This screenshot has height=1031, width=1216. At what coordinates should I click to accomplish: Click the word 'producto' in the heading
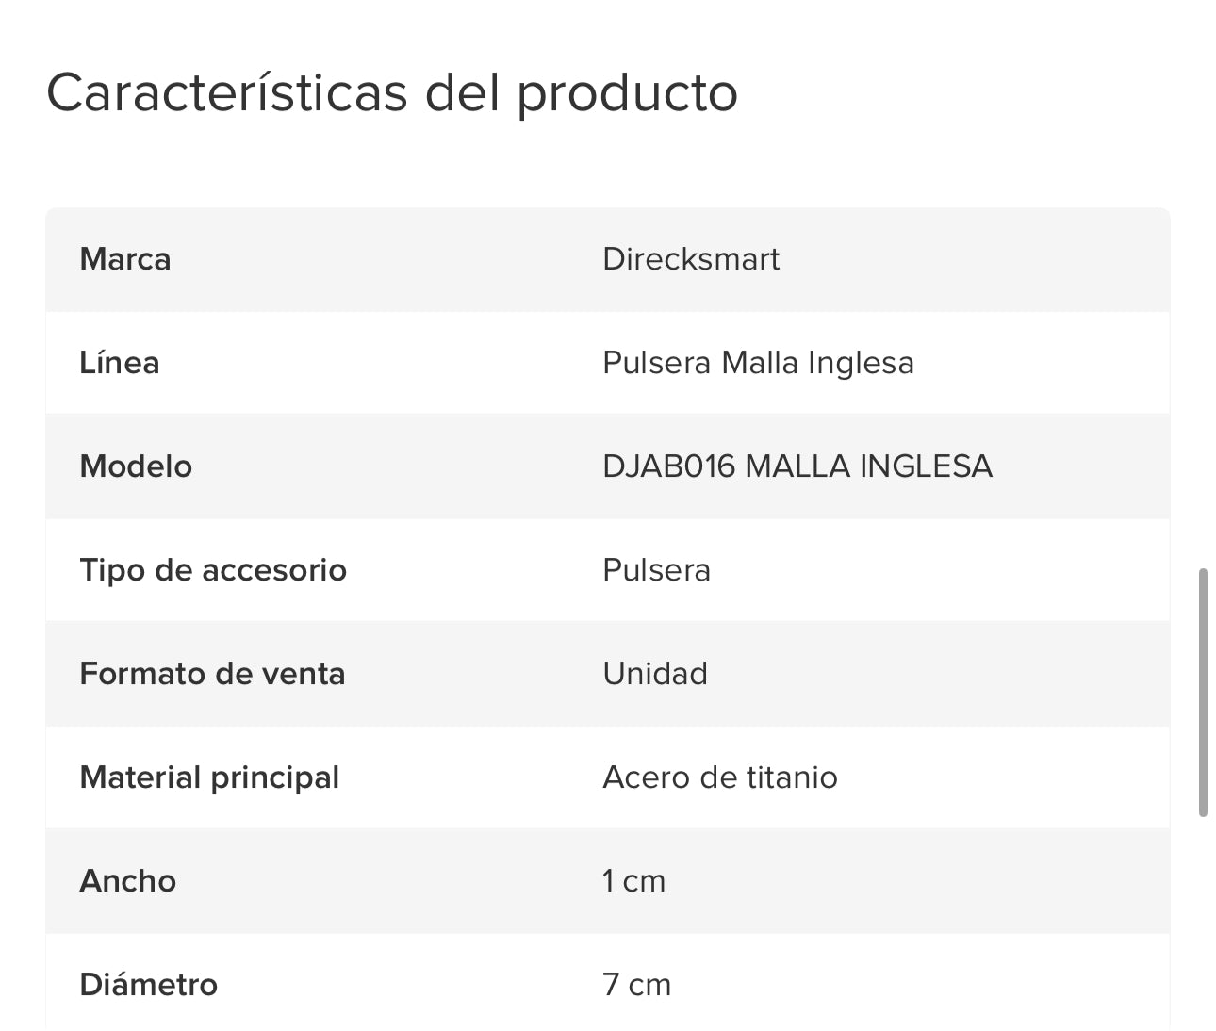[x=627, y=94]
